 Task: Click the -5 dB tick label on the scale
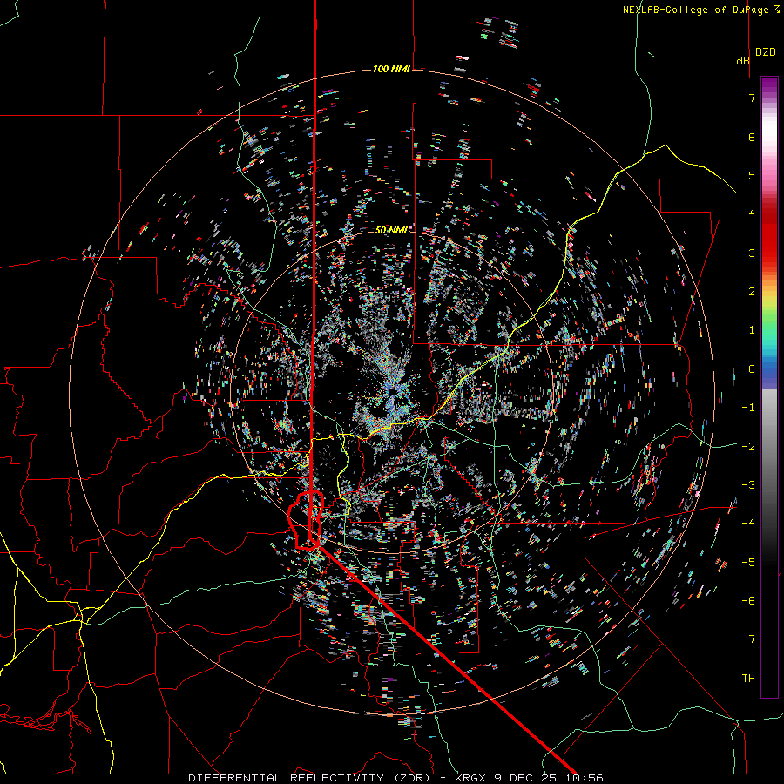[748, 563]
